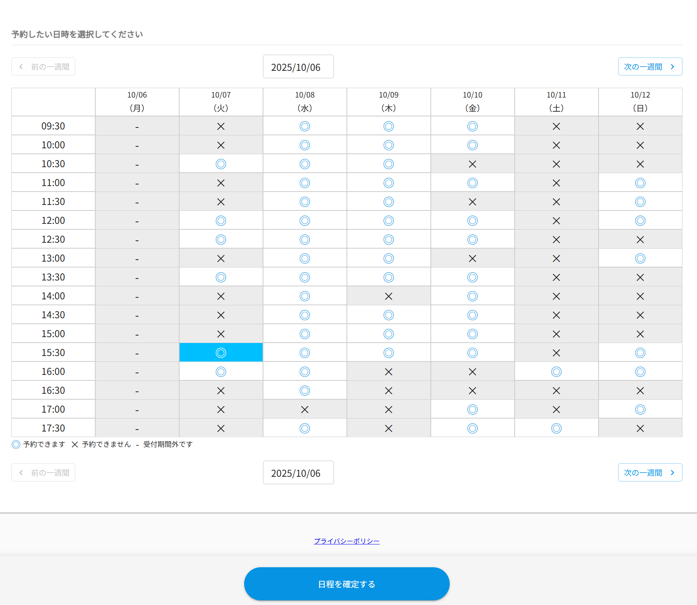Click the unavailable X at 10/10 Friday 10:30
This screenshot has width=697, height=605.
pos(472,164)
